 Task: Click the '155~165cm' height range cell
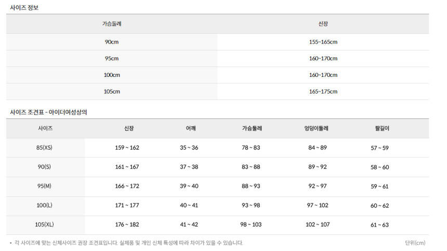coord(323,42)
